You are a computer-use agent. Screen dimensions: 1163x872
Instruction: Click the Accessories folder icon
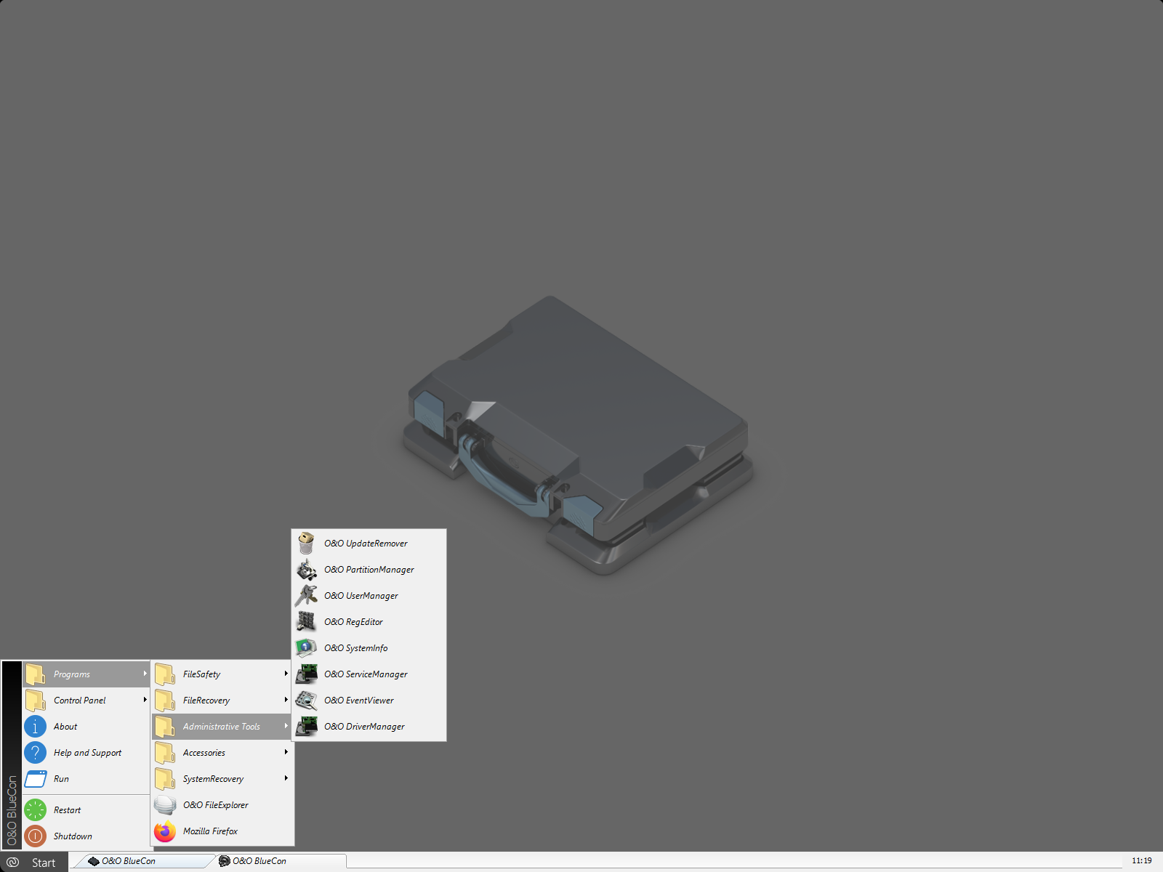pyautogui.click(x=165, y=752)
